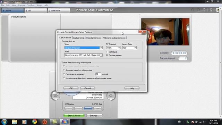Launch Google Chrome from the taskbar
Viewport: 222px width, 125px height.
[35, 122]
